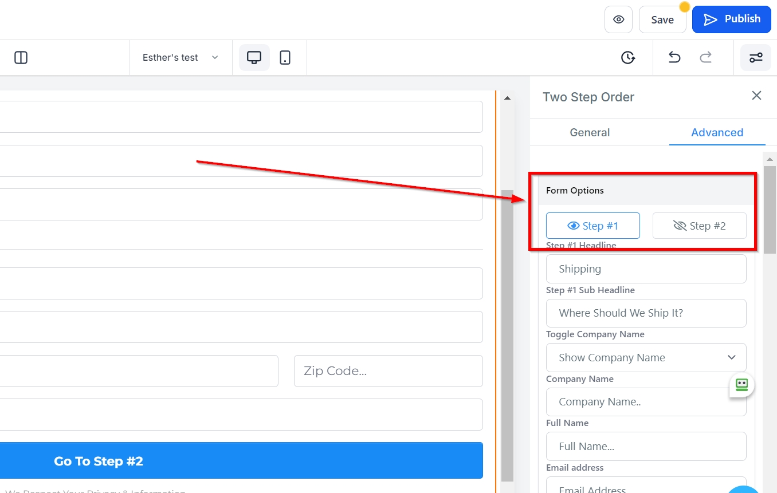Click the Step #1 Headline Shipping field

[x=646, y=269]
